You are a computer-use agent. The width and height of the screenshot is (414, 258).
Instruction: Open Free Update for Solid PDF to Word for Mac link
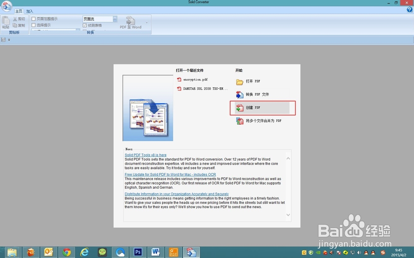(170, 175)
